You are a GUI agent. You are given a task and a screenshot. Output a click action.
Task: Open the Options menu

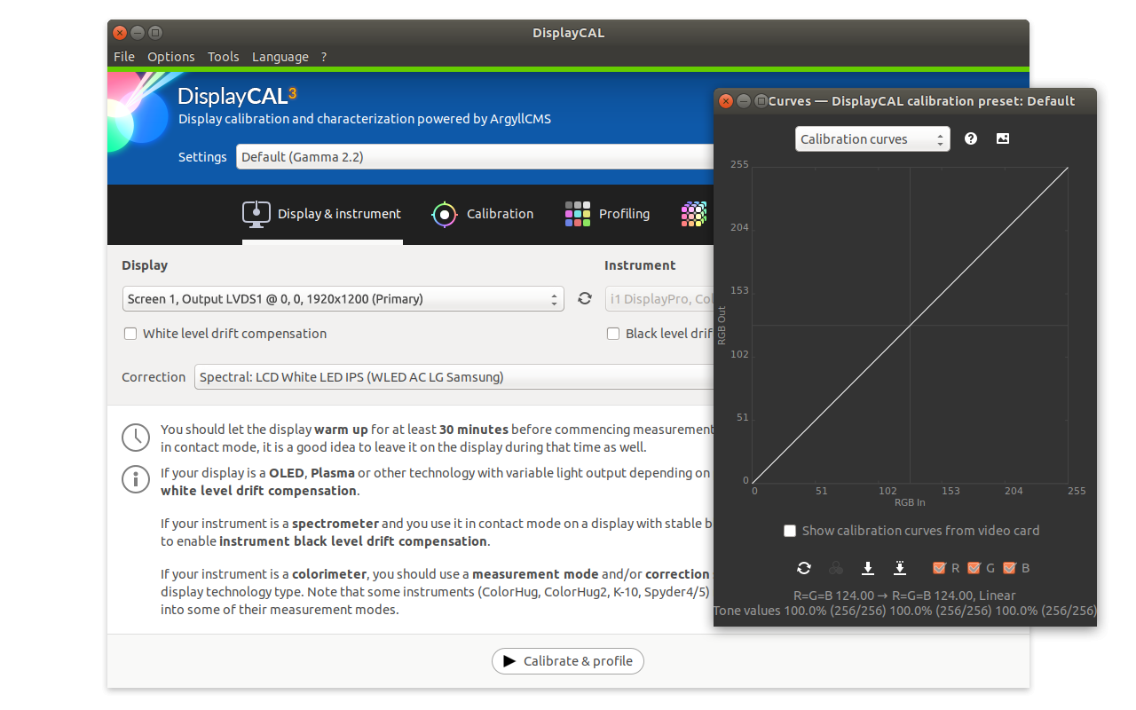[x=171, y=57]
